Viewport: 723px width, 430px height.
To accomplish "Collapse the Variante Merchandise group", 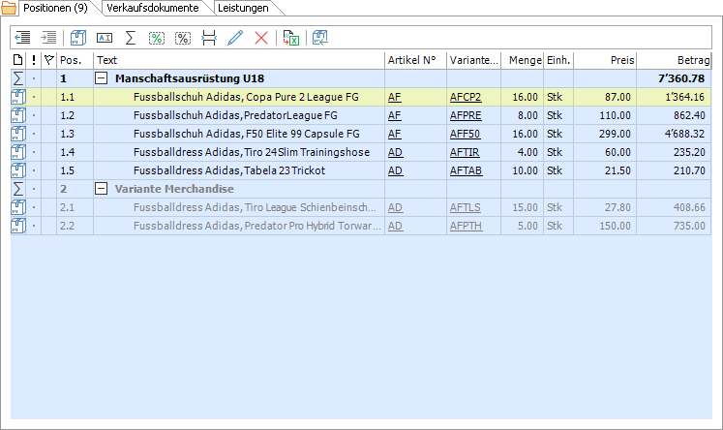I will (101, 189).
